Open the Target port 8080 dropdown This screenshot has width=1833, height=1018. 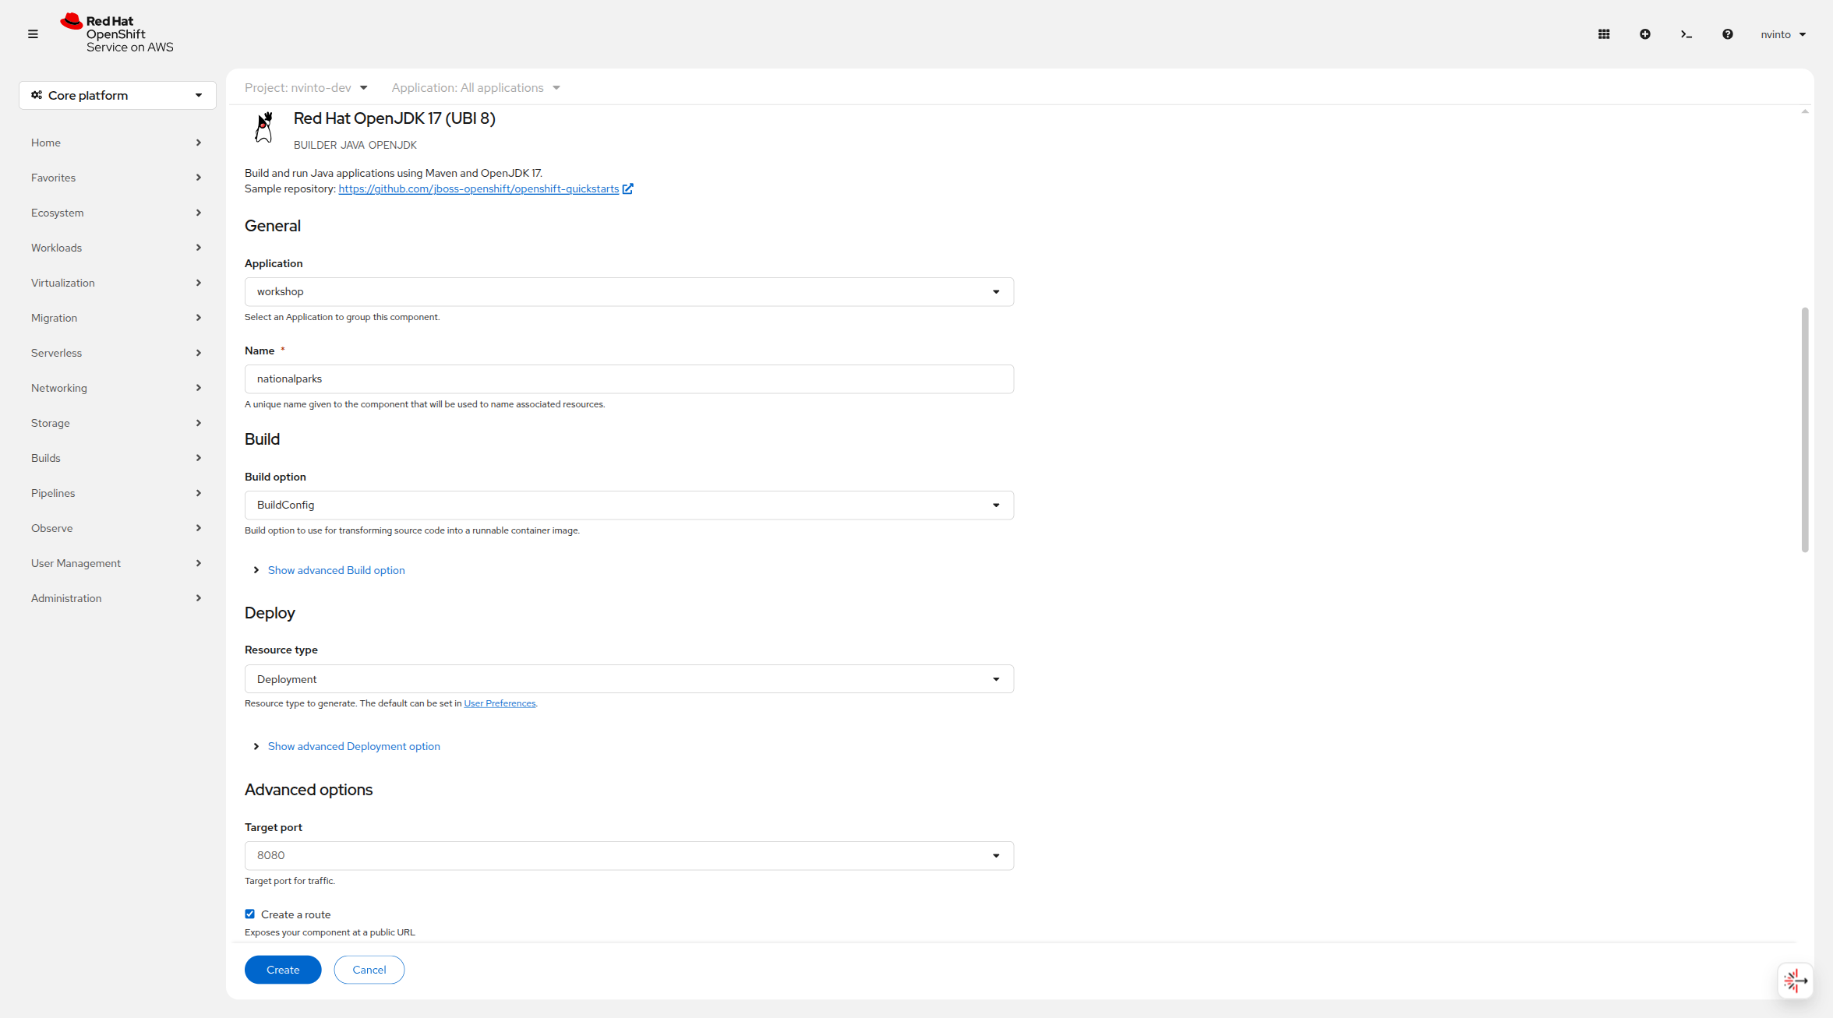(x=629, y=855)
